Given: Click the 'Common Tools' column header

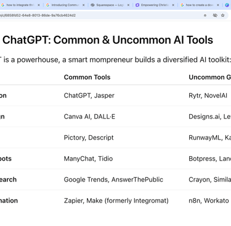Looking at the screenshot, I should tap(87, 77).
